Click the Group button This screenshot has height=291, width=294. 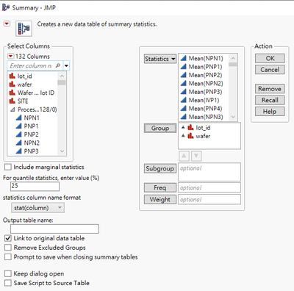160,128
